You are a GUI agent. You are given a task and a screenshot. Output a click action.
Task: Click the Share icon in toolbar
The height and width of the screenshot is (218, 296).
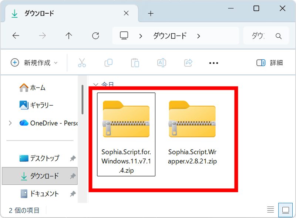(188, 63)
